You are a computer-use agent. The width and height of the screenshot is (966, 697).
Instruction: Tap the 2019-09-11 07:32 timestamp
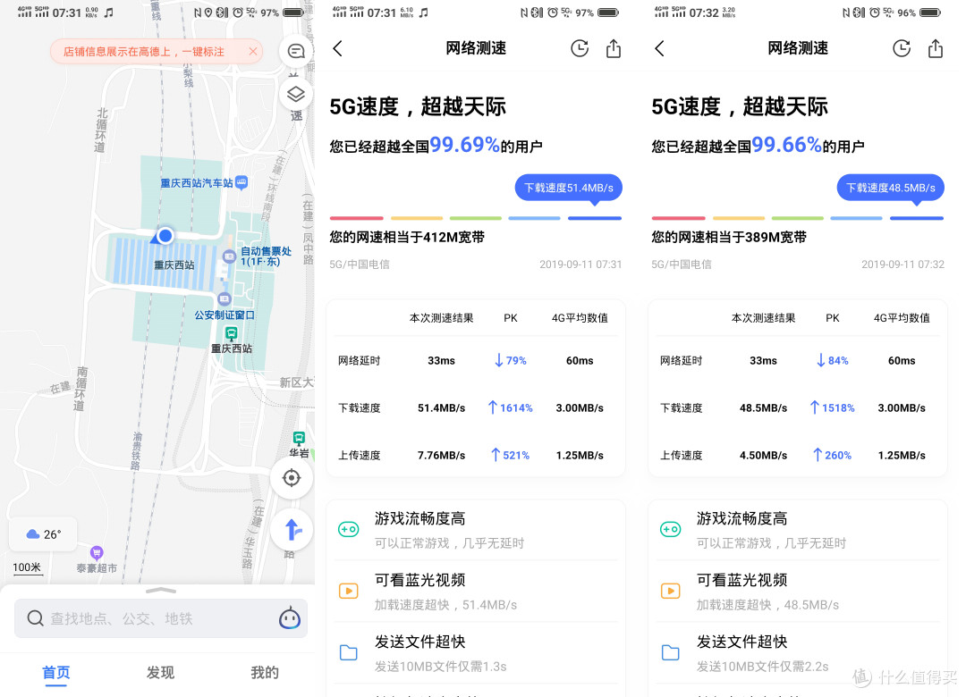902,265
